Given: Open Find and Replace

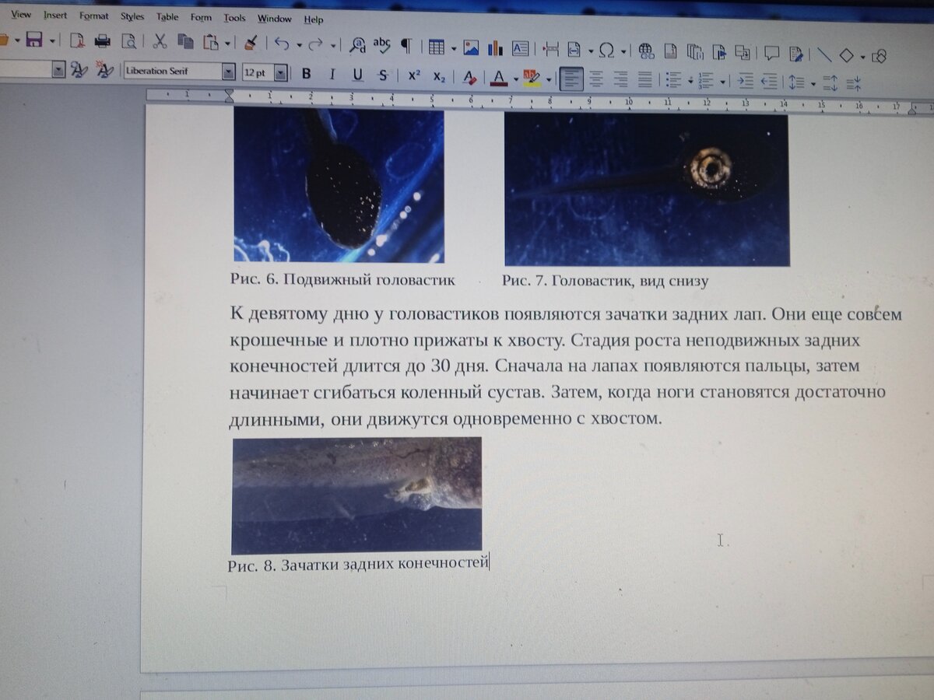Looking at the screenshot, I should [x=356, y=45].
